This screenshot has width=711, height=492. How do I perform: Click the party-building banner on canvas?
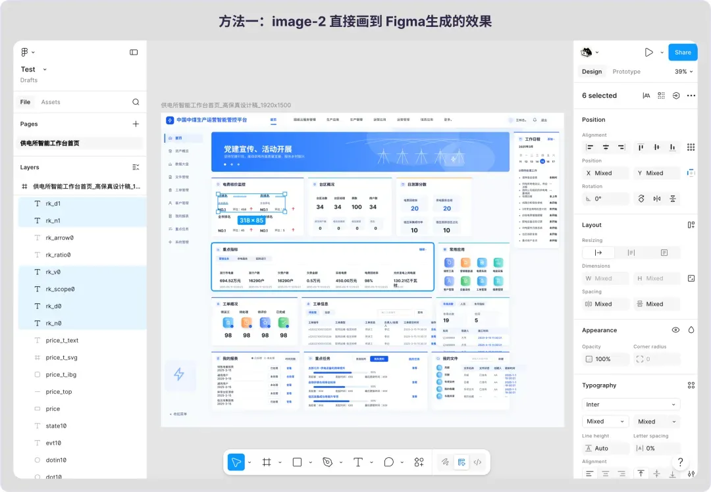(x=360, y=152)
